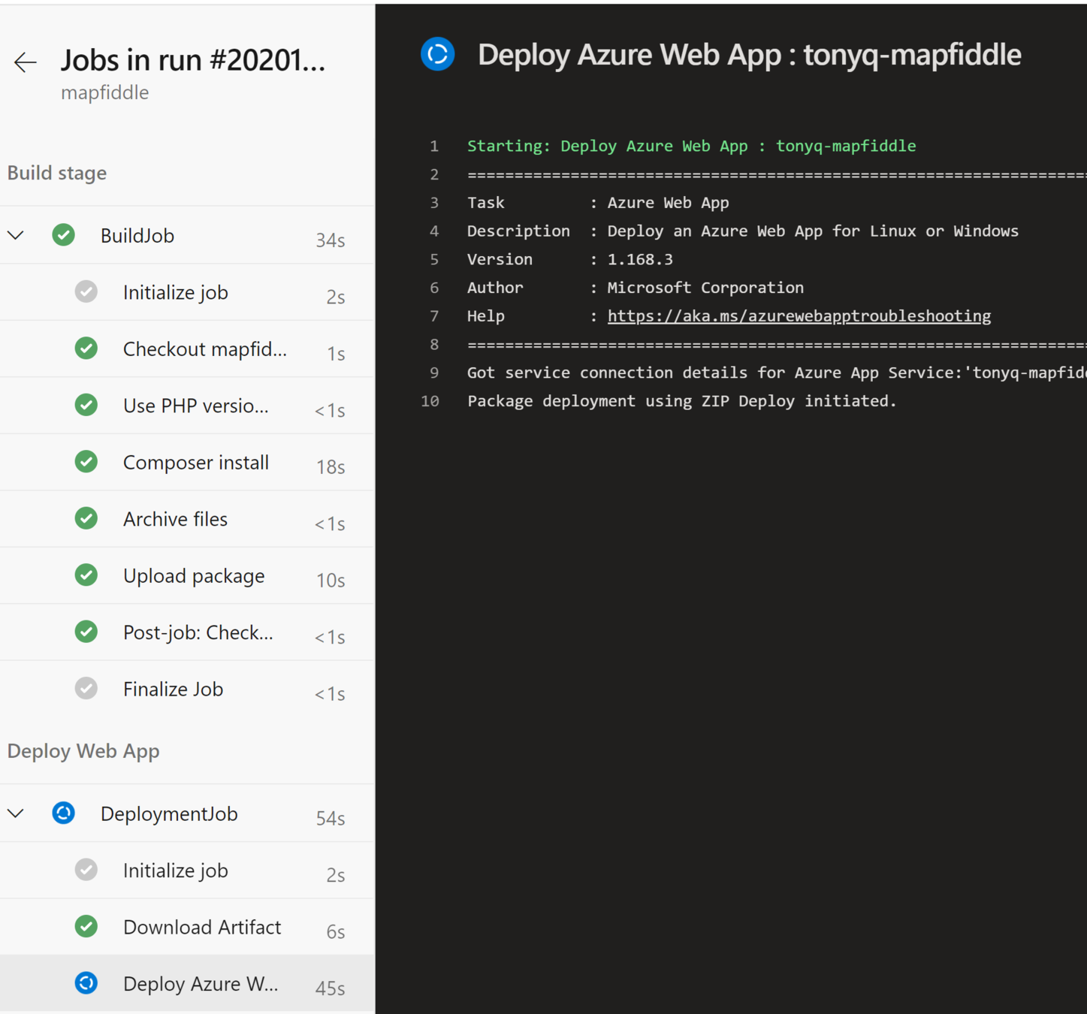Select Initialize job step under BuildJob

click(187, 292)
